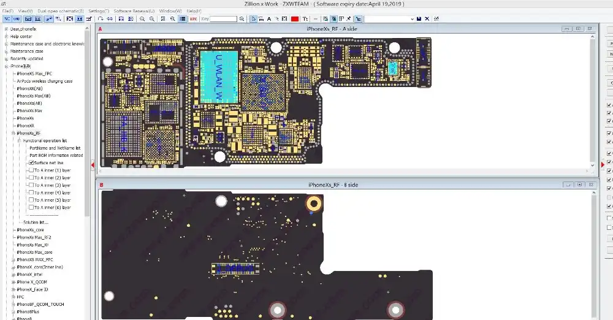Click the zoom out magnifier icon
The image size is (613, 320).
tap(142, 19)
